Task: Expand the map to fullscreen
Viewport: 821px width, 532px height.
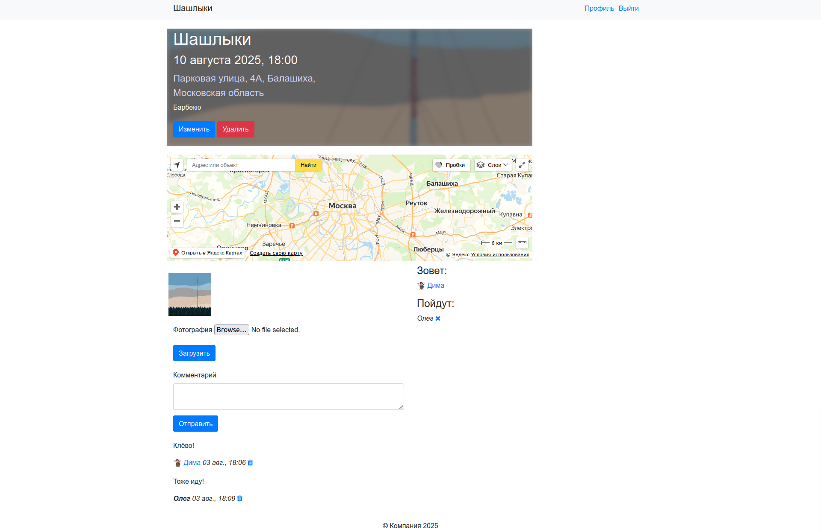Action: tap(522, 165)
